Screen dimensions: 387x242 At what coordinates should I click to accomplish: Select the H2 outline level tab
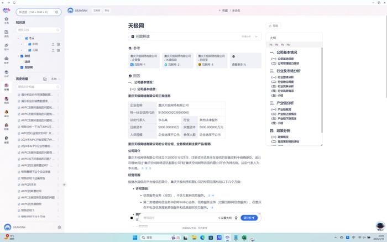tap(276, 45)
